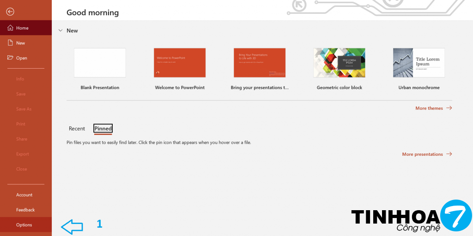Click the More presentations link

tap(422, 154)
